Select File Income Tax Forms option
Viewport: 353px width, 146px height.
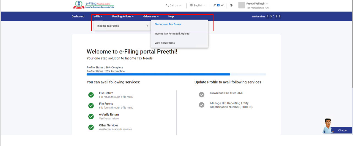click(168, 24)
